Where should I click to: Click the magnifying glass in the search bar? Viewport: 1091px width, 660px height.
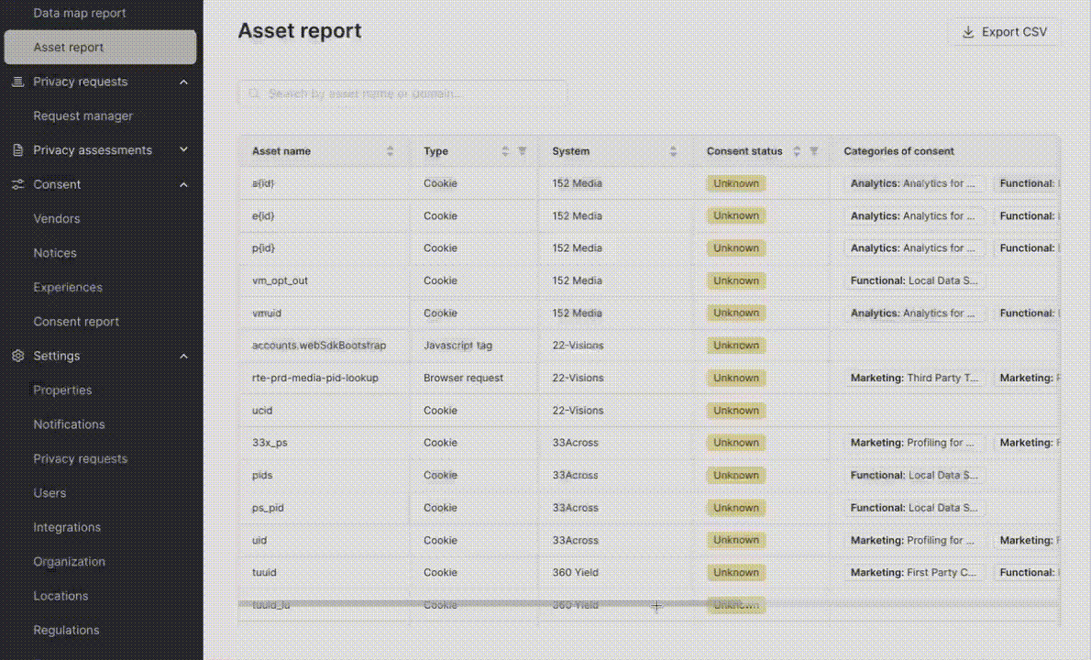pyautogui.click(x=254, y=93)
